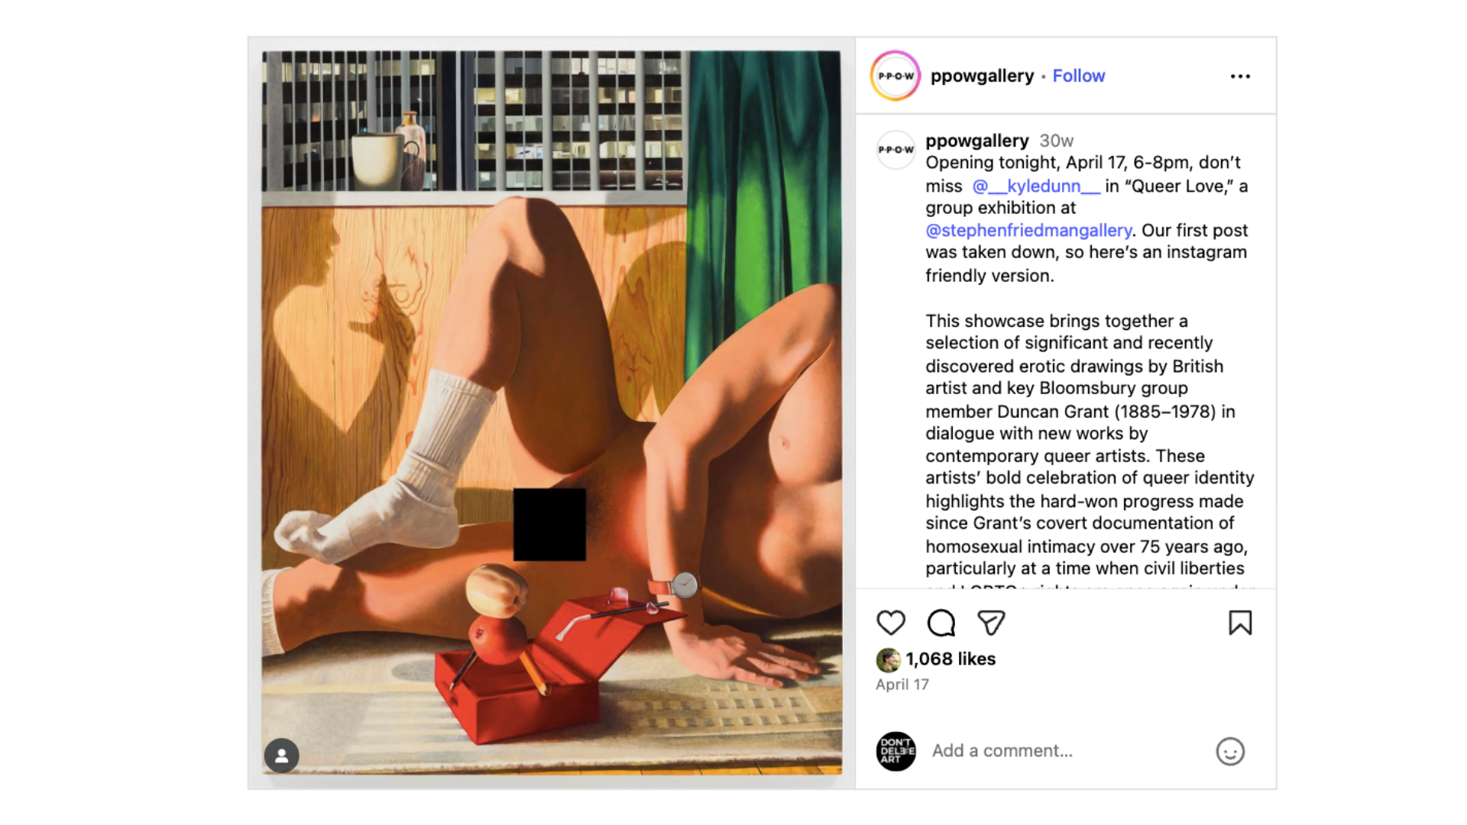The image size is (1467, 825).
Task: Open the emoji picker in the comment box
Action: pos(1230,752)
